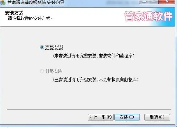Minimize the setup wizard window
177x128 pixels.
tap(144, 1)
